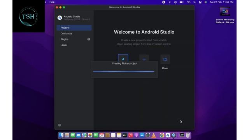Click date and time in menu bar
Image resolution: width=249 pixels, height=140 pixels.
pyautogui.click(x=221, y=2)
